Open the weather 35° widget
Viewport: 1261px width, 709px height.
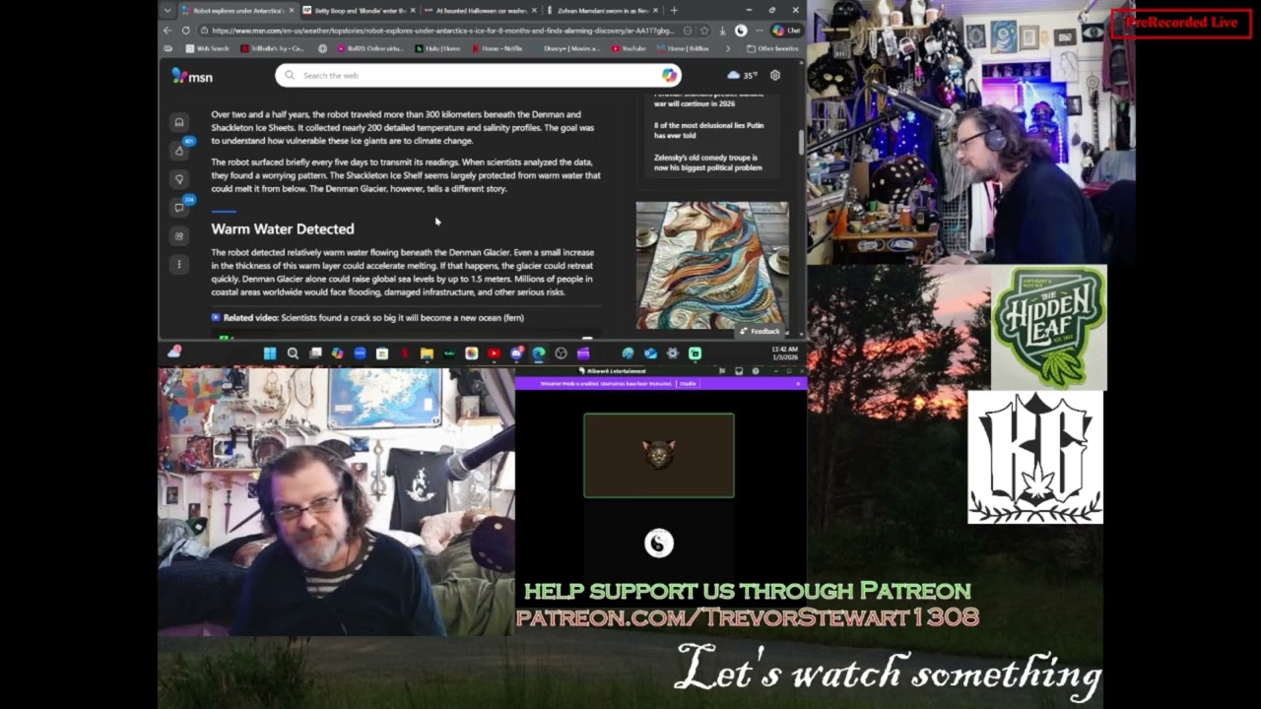(742, 75)
